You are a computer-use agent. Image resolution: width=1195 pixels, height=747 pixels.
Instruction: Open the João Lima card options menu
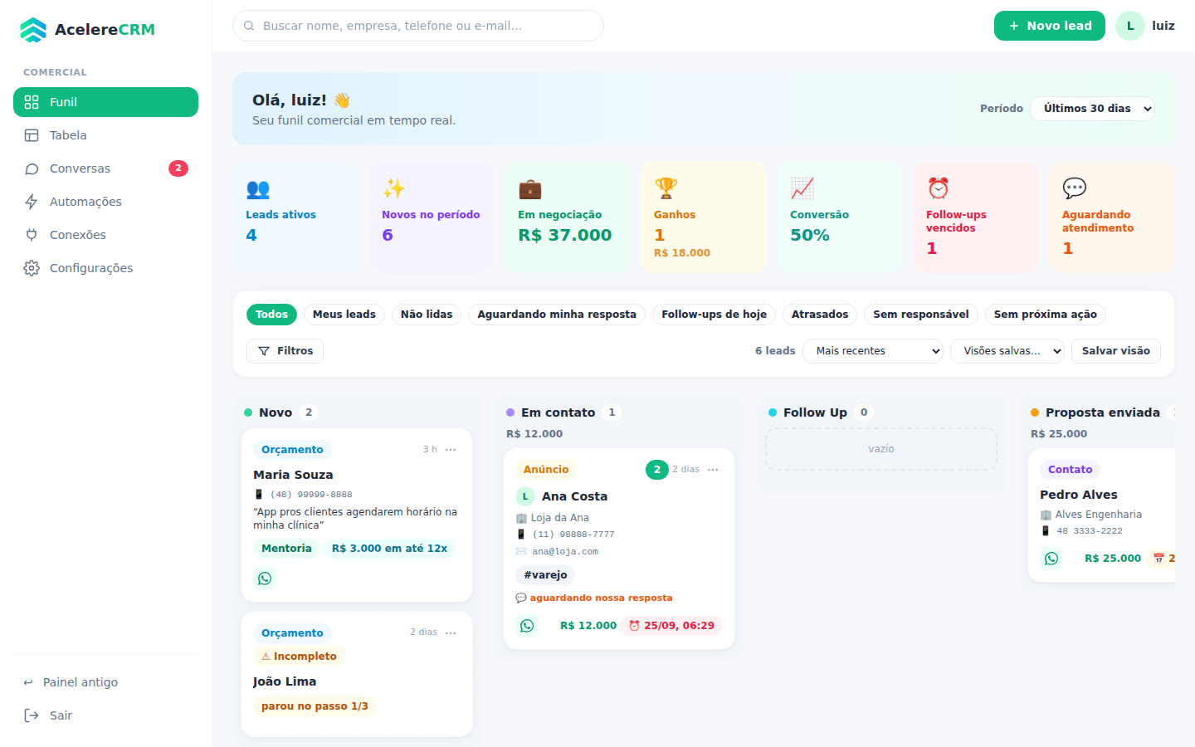pyautogui.click(x=451, y=632)
